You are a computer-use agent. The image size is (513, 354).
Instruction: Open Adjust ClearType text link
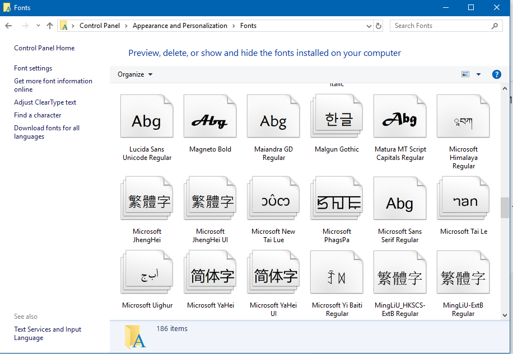[x=45, y=102]
